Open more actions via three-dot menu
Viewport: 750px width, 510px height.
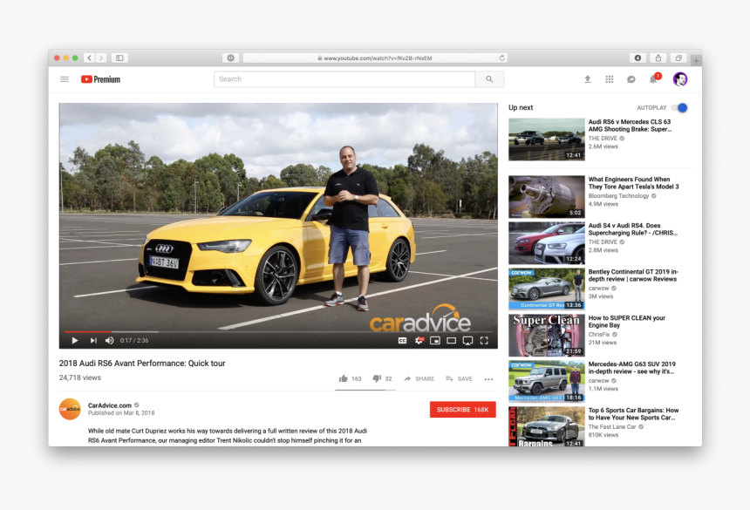pyautogui.click(x=489, y=378)
